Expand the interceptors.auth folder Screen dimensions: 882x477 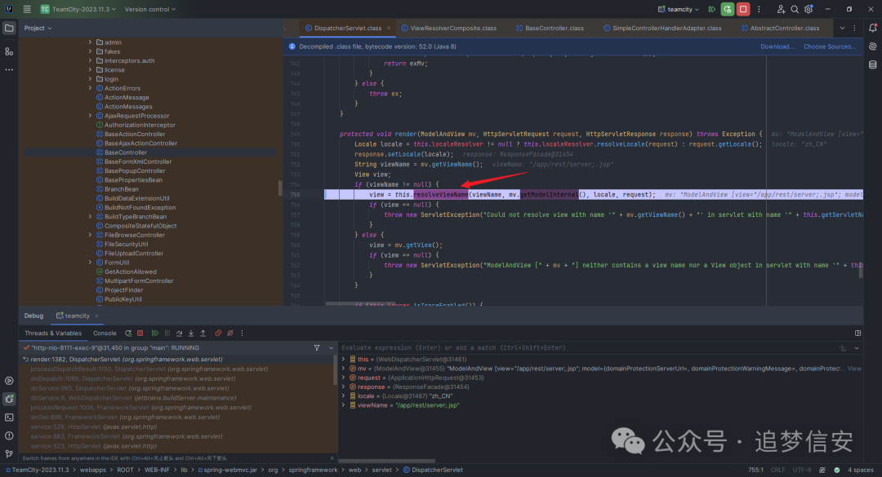(90, 60)
